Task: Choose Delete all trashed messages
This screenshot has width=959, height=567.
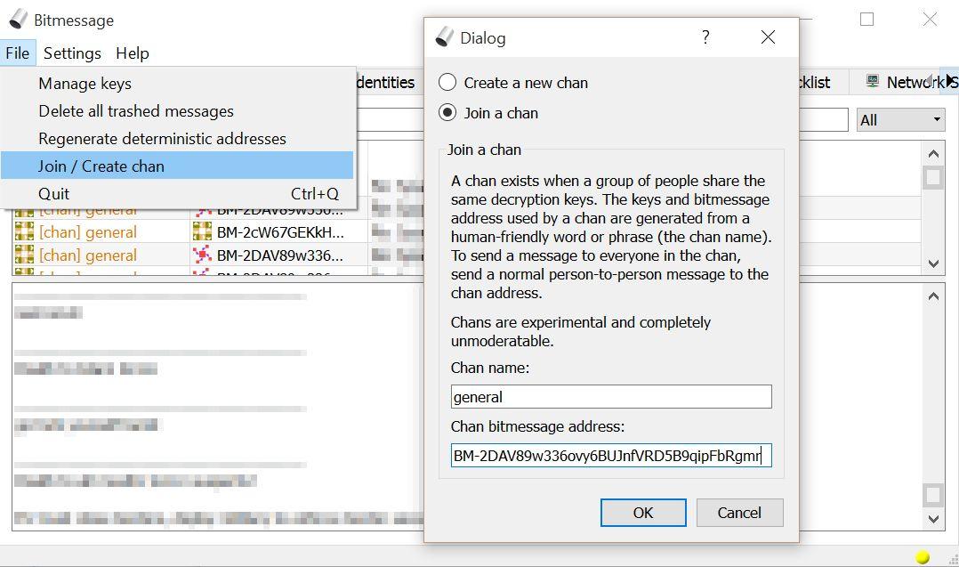Action: (x=136, y=111)
